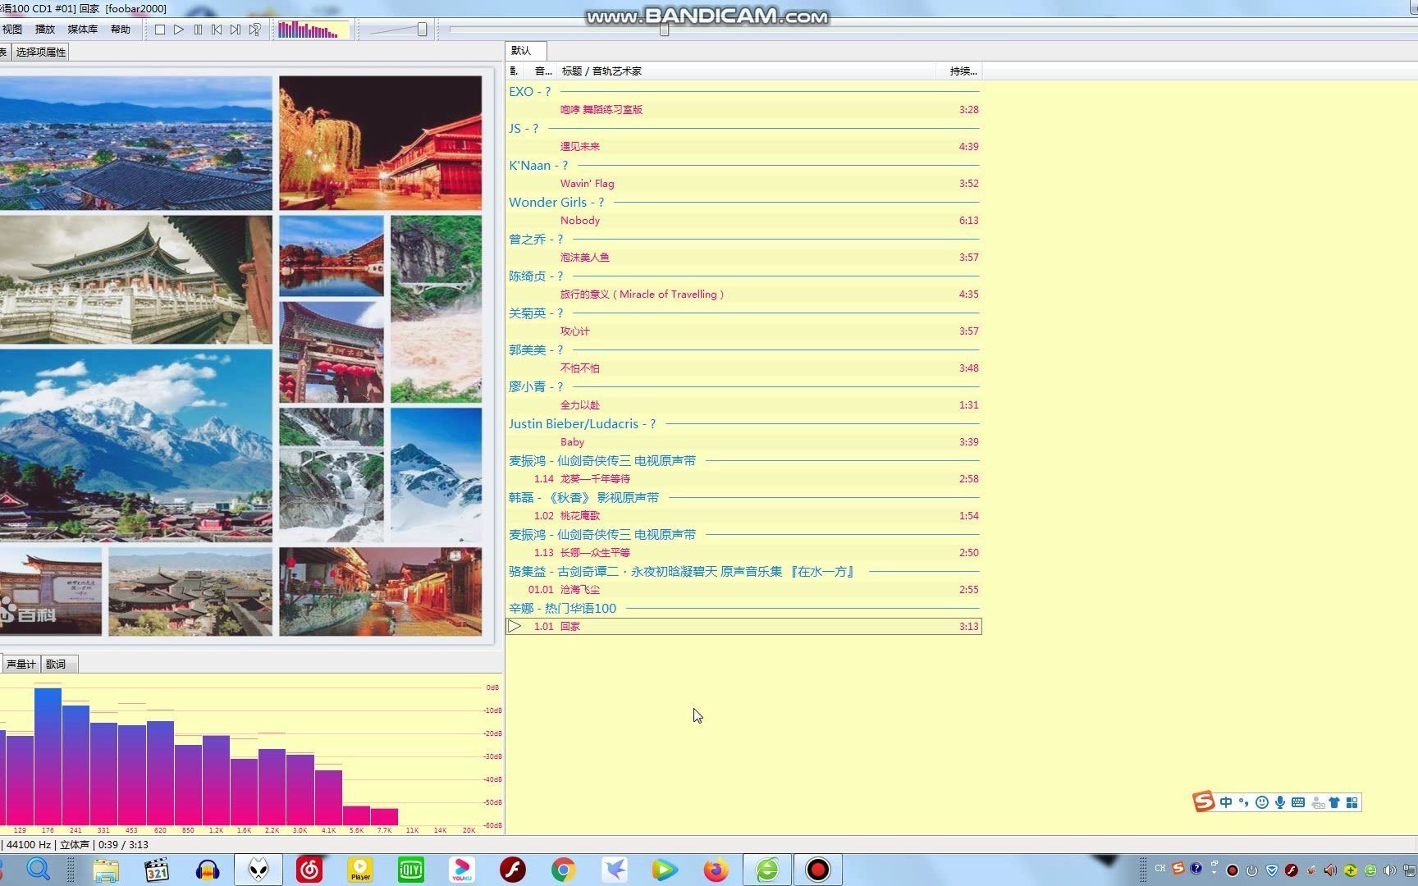Select the track Baby

coord(743,442)
